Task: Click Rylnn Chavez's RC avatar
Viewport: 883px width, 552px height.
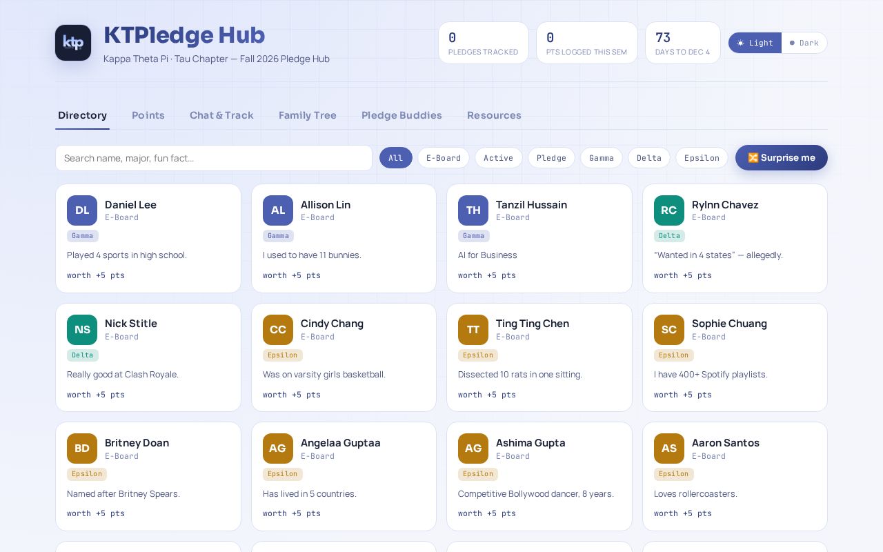Action: click(x=669, y=210)
